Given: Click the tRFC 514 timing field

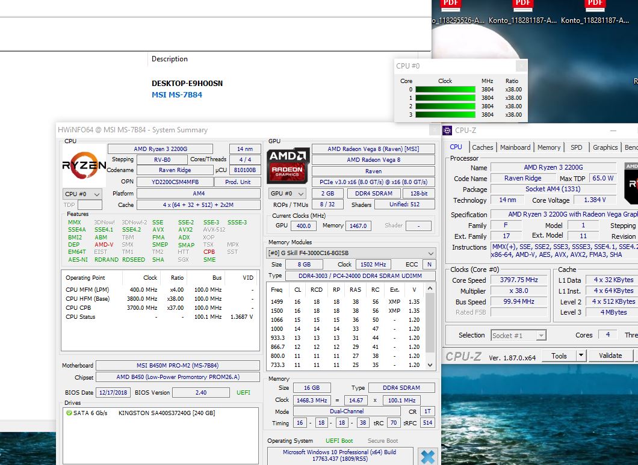Looking at the screenshot, I should (427, 423).
